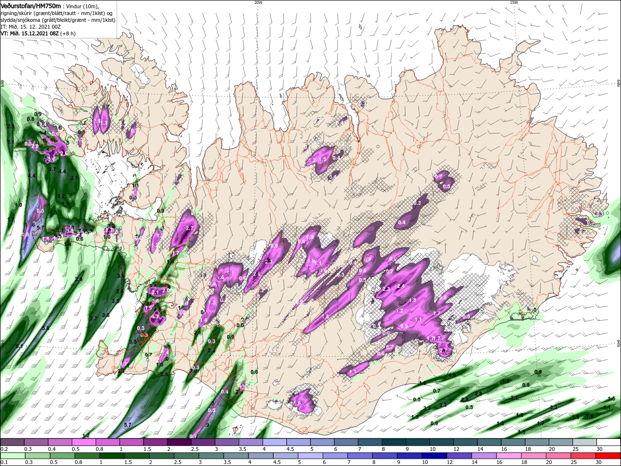Click the '4.5' label on the lower rain scale

(277, 463)
